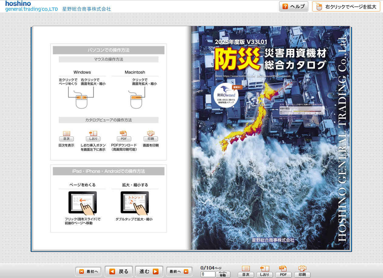
Task: Download catalog via bottom PDF icon
Action: coord(283,272)
